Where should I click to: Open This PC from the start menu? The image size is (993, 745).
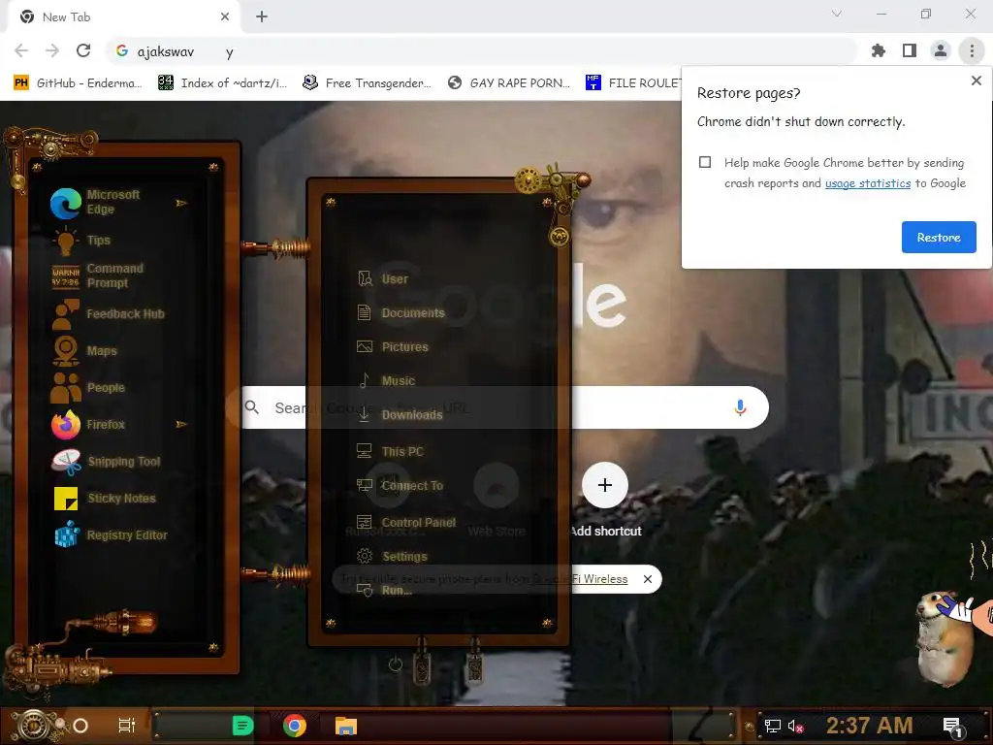pyautogui.click(x=390, y=452)
